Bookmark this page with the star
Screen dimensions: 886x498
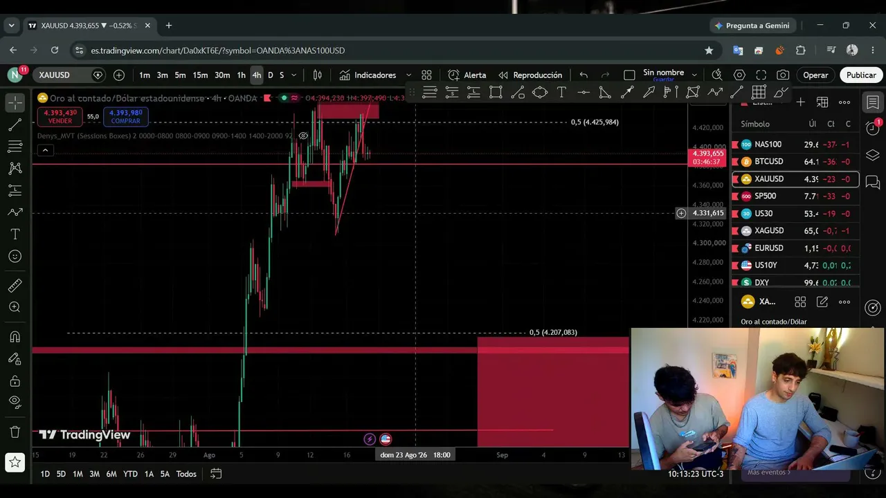(x=709, y=50)
